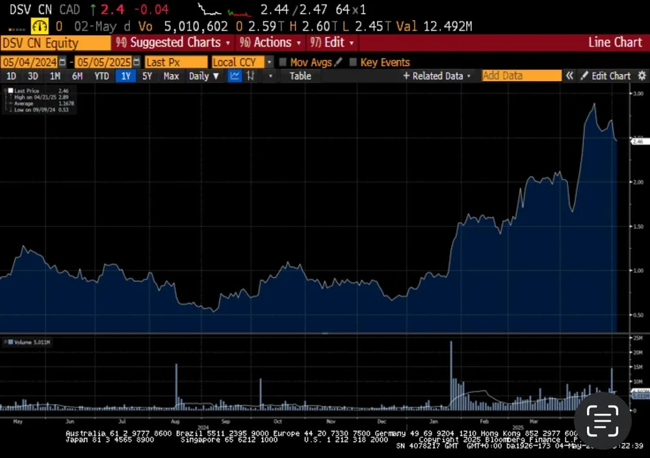Toggle the Mov Avgs checkbox

[283, 62]
